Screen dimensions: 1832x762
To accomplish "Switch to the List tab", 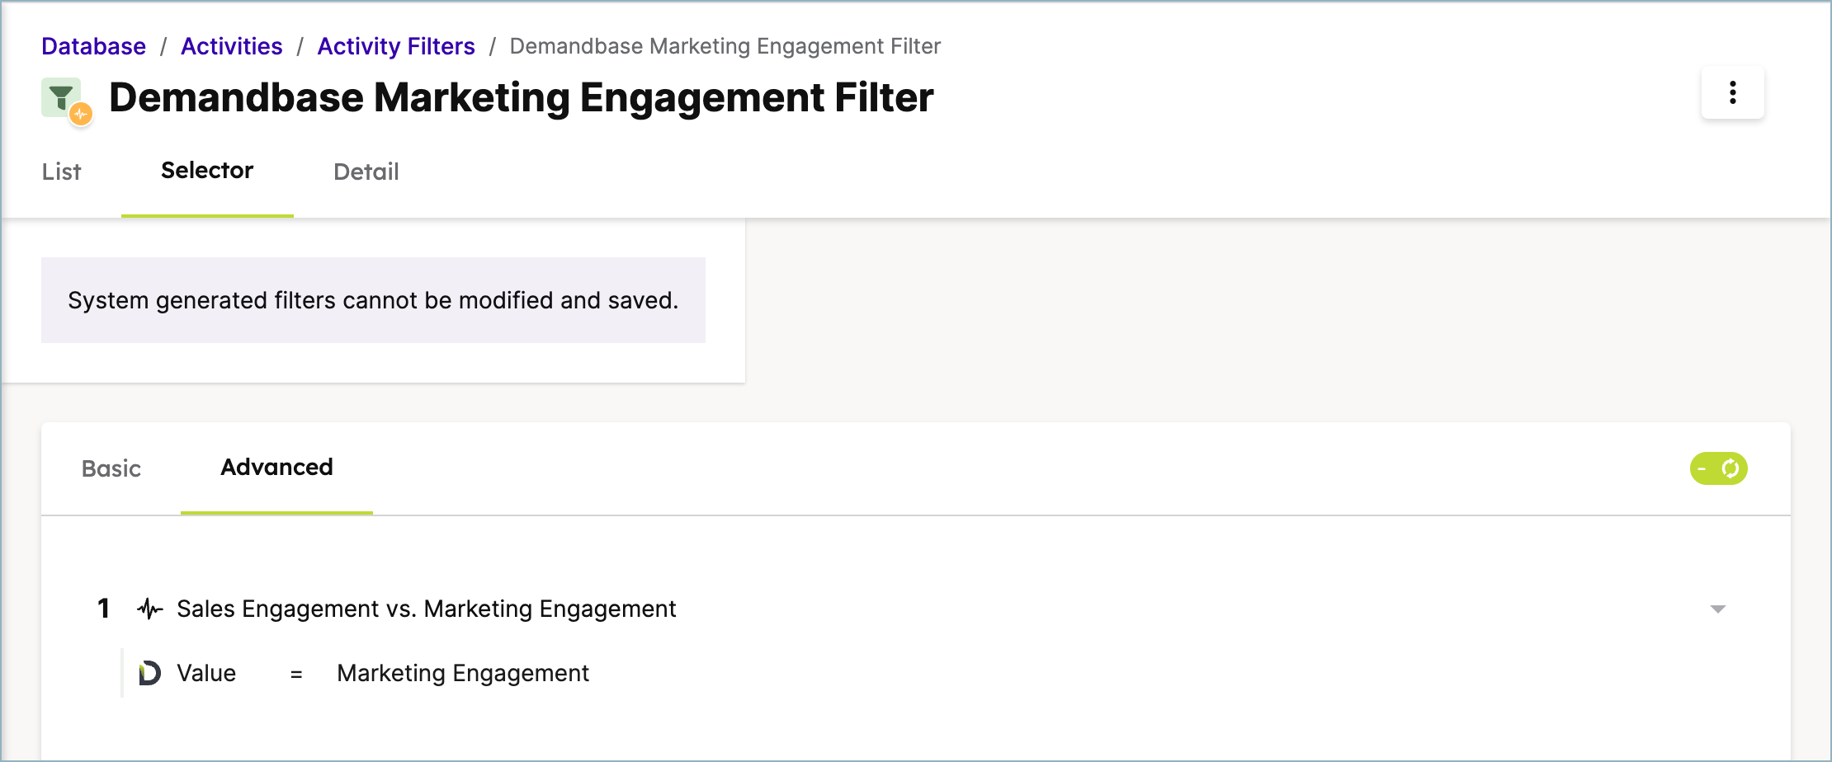I will click(62, 172).
